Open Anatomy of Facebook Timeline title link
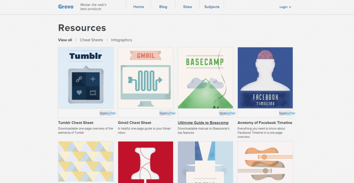 (265, 123)
